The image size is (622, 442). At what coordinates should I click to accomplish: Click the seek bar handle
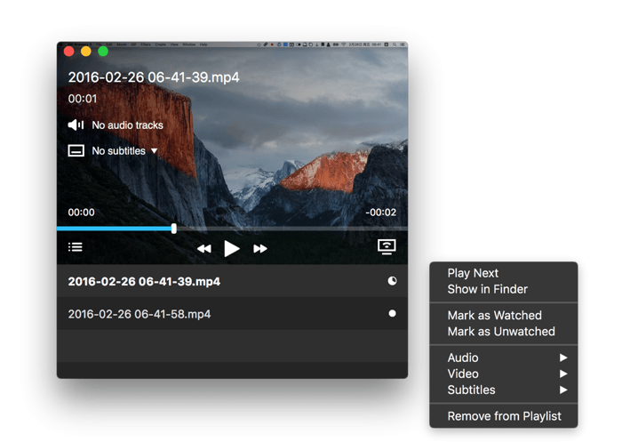174,229
